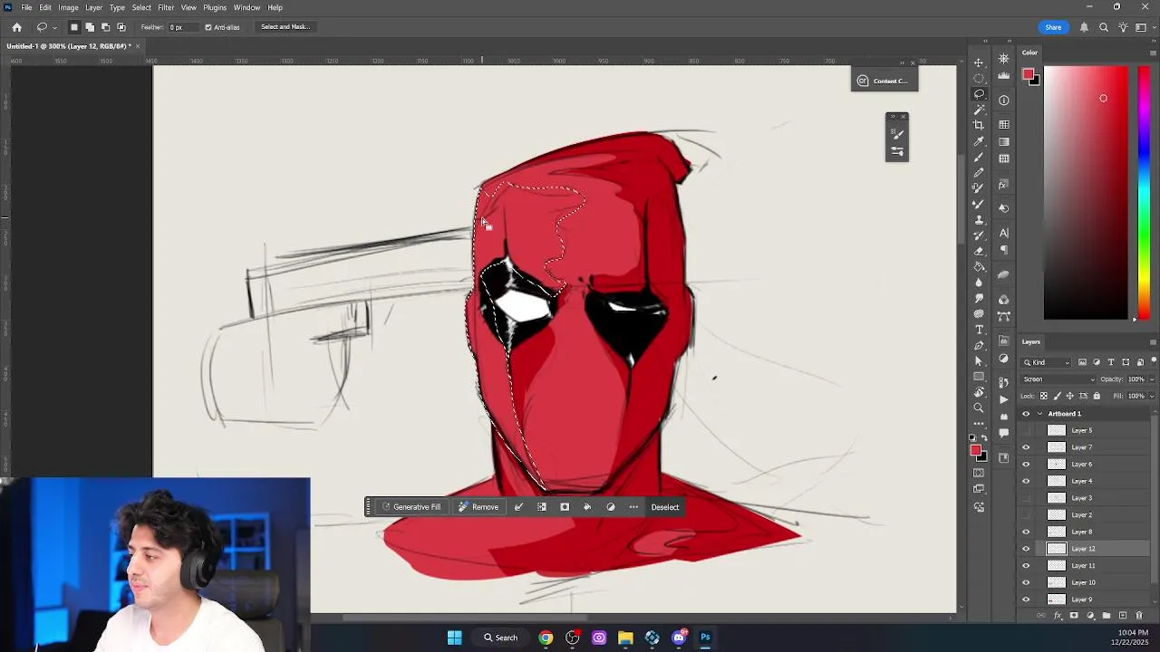Open the Select menu

pyautogui.click(x=141, y=7)
